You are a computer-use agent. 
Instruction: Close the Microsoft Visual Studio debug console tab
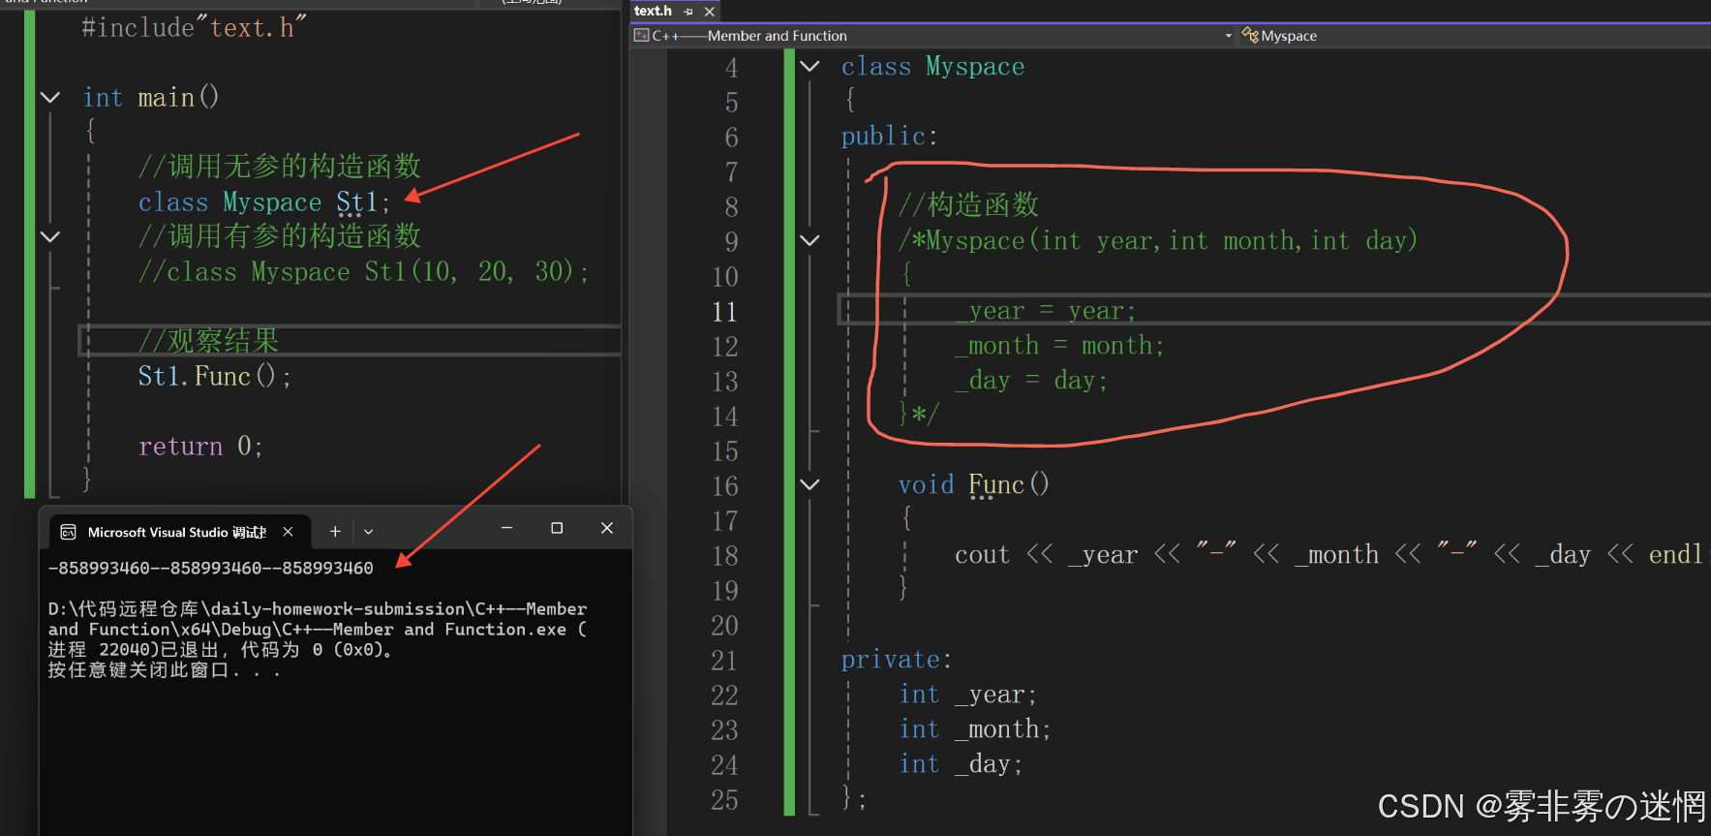tap(288, 532)
